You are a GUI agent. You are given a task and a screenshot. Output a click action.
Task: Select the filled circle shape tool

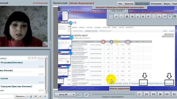coord(132,16)
